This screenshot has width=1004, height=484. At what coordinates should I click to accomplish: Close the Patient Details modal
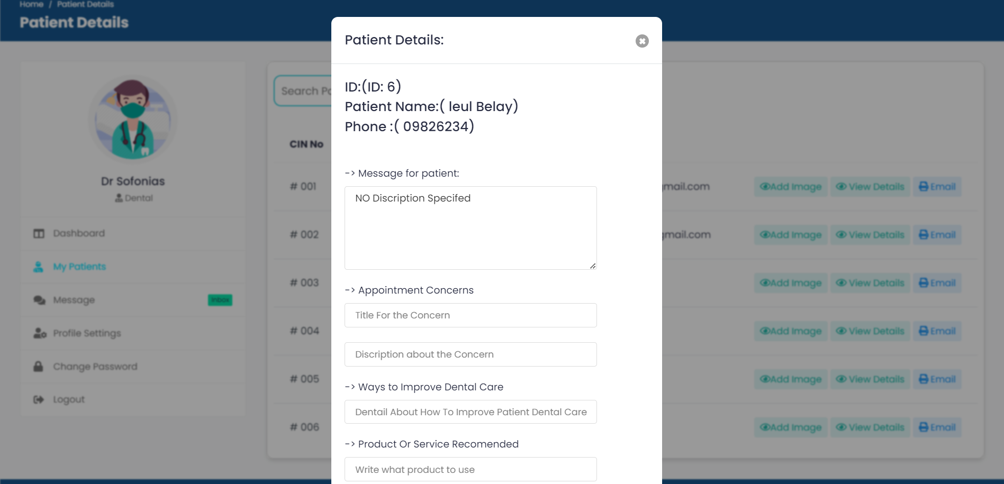[x=642, y=41]
